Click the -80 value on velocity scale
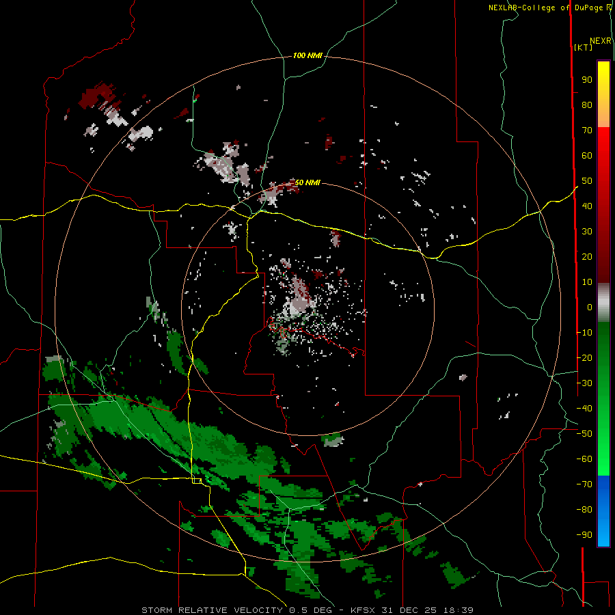Viewport: 615px width, 615px height. tap(584, 510)
